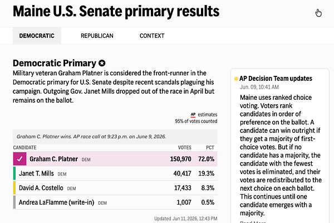This screenshot has width=334, height=223.
Task: Click the AP logo above estimates
Action: [193, 115]
